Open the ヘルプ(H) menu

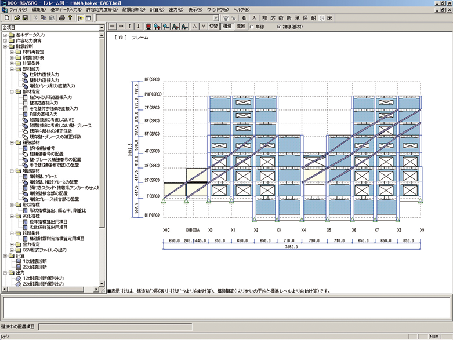pos(241,9)
